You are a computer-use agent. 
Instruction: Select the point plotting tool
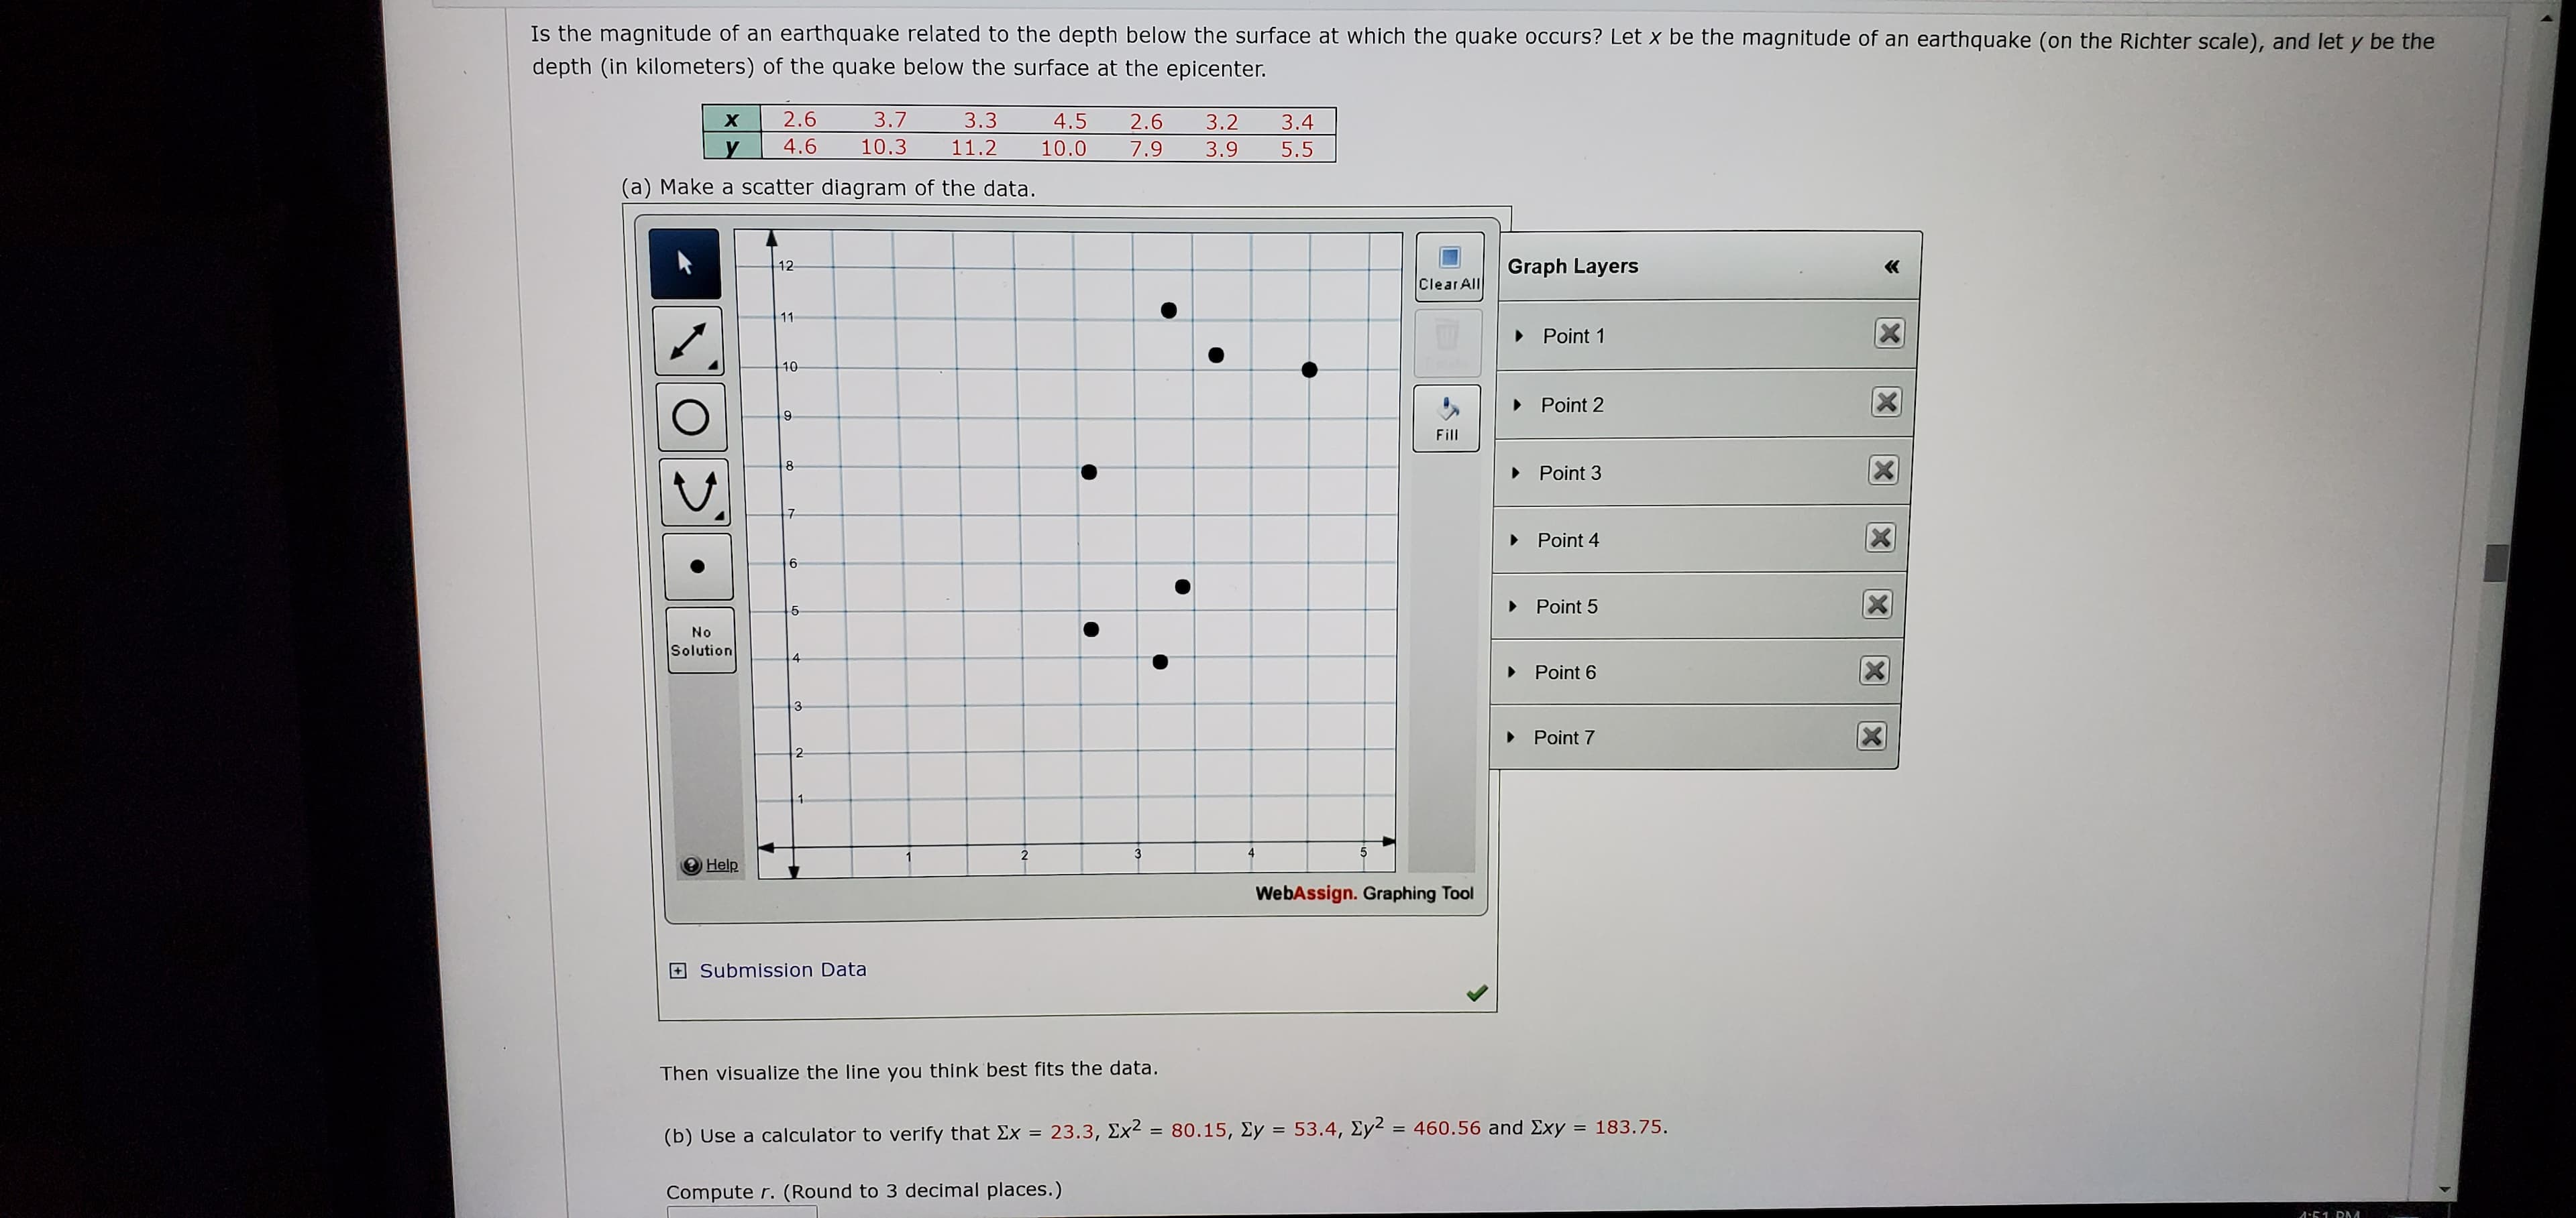tap(697, 566)
